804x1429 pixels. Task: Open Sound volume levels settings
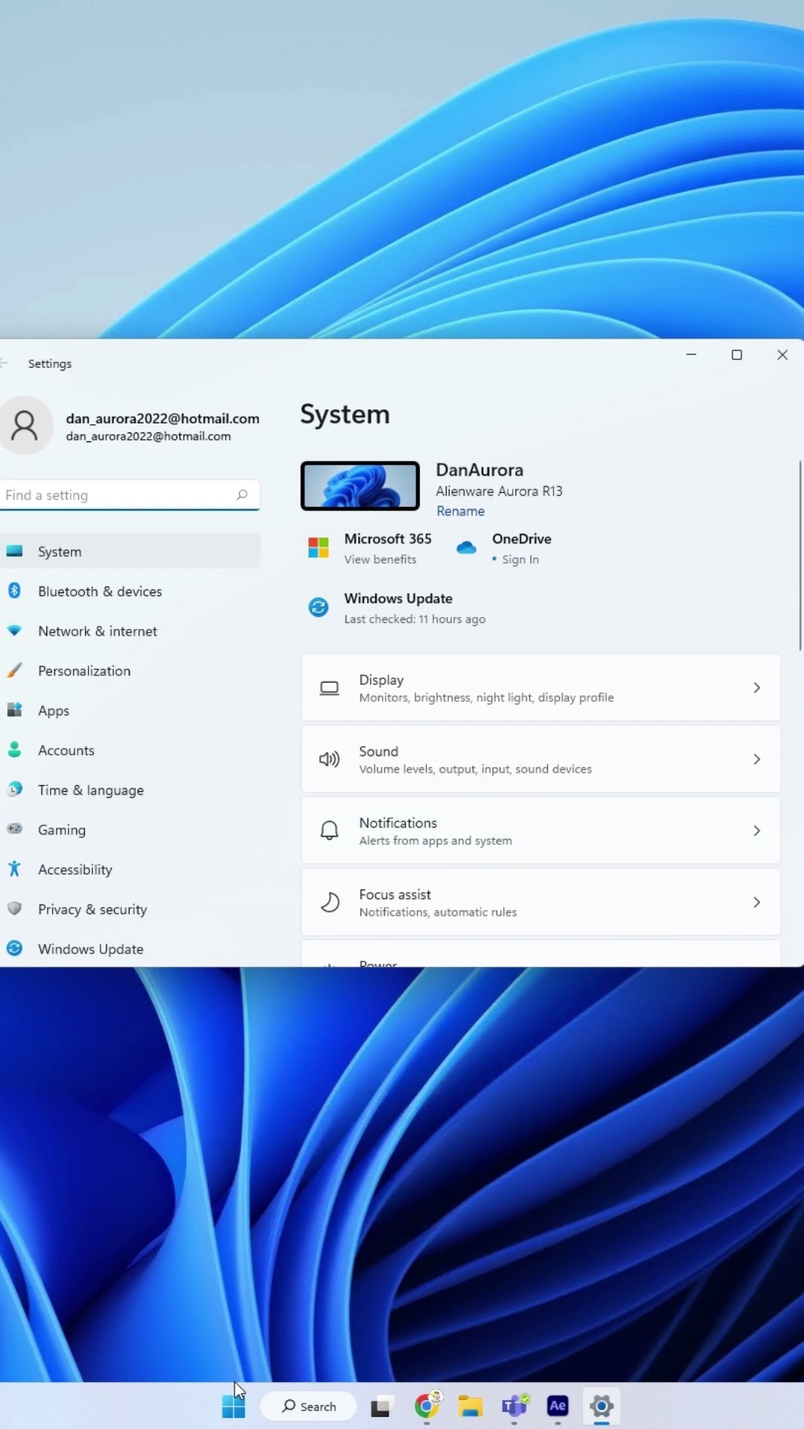pyautogui.click(x=540, y=759)
